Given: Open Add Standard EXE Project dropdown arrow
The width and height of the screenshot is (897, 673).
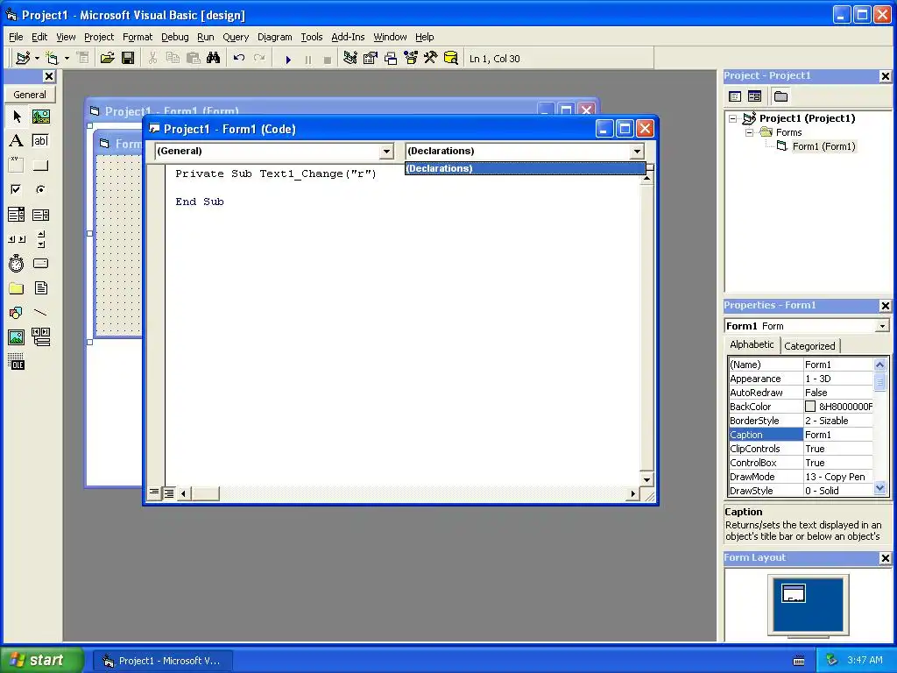Looking at the screenshot, I should pos(37,59).
